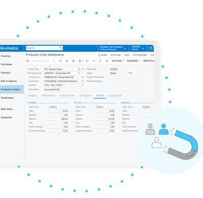
Task: Open Bills of Material in sidebar
Action: pyautogui.click(x=9, y=81)
